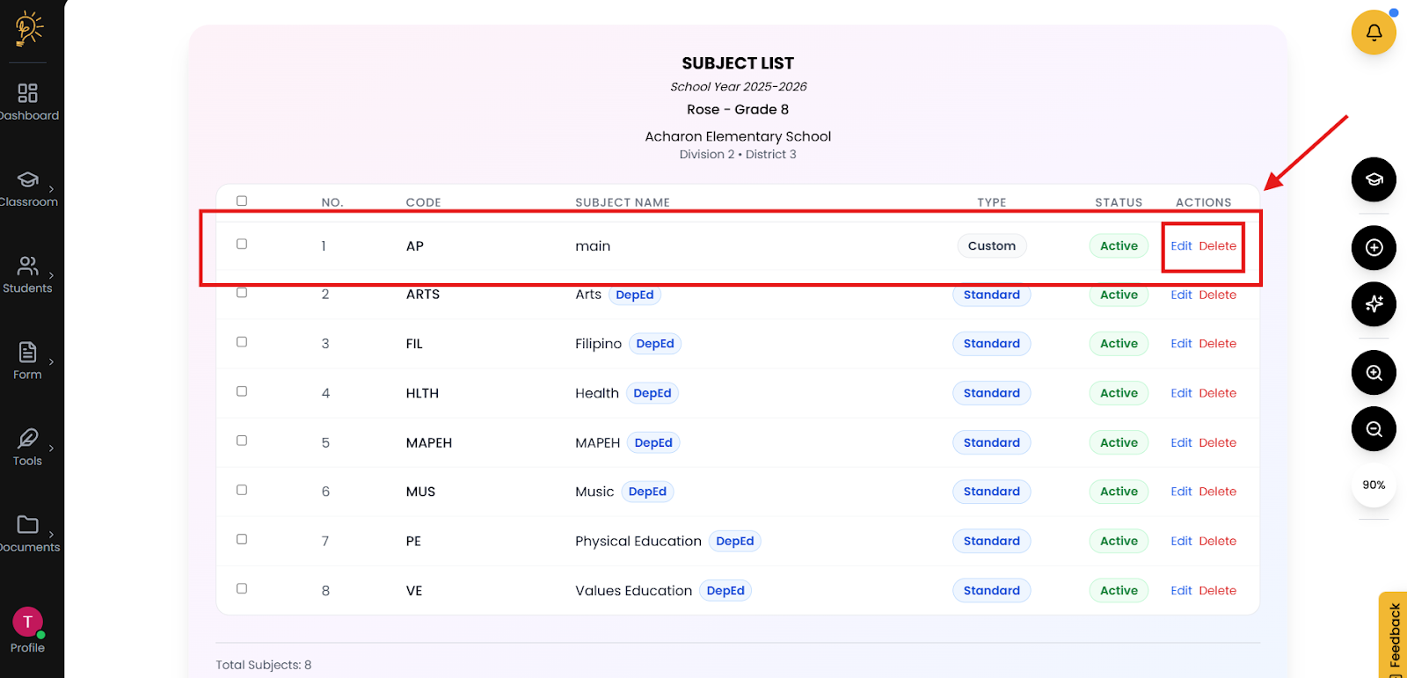This screenshot has height=678, width=1407.
Task: Check the checkbox for the AP subject
Action: 242,244
